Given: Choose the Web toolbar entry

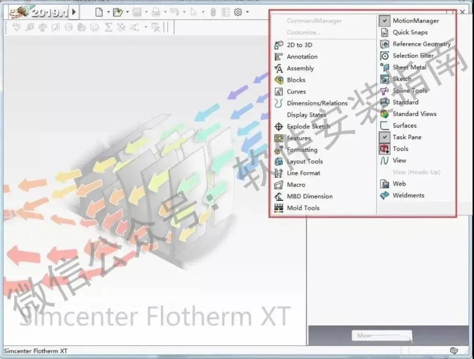Looking at the screenshot, I should tap(399, 184).
